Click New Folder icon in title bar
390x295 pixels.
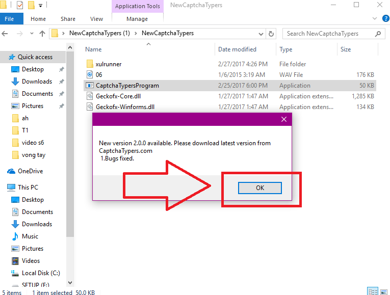(x=31, y=5)
